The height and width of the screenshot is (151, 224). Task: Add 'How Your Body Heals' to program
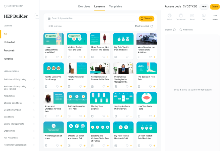coord(154,116)
